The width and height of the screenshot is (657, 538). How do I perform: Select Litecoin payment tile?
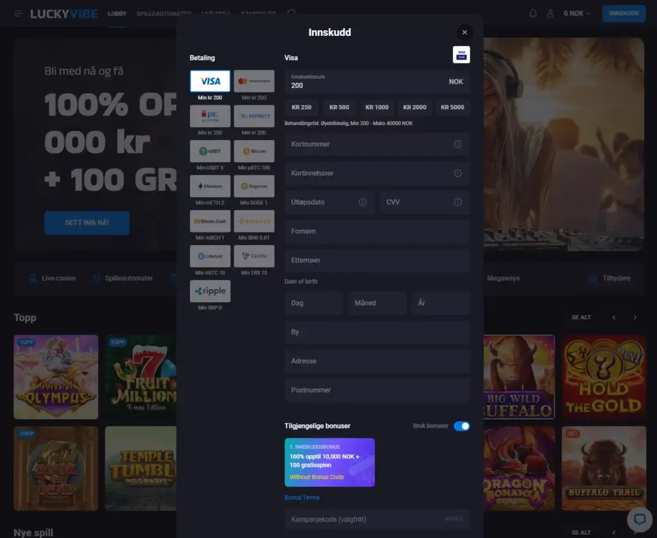coord(210,256)
